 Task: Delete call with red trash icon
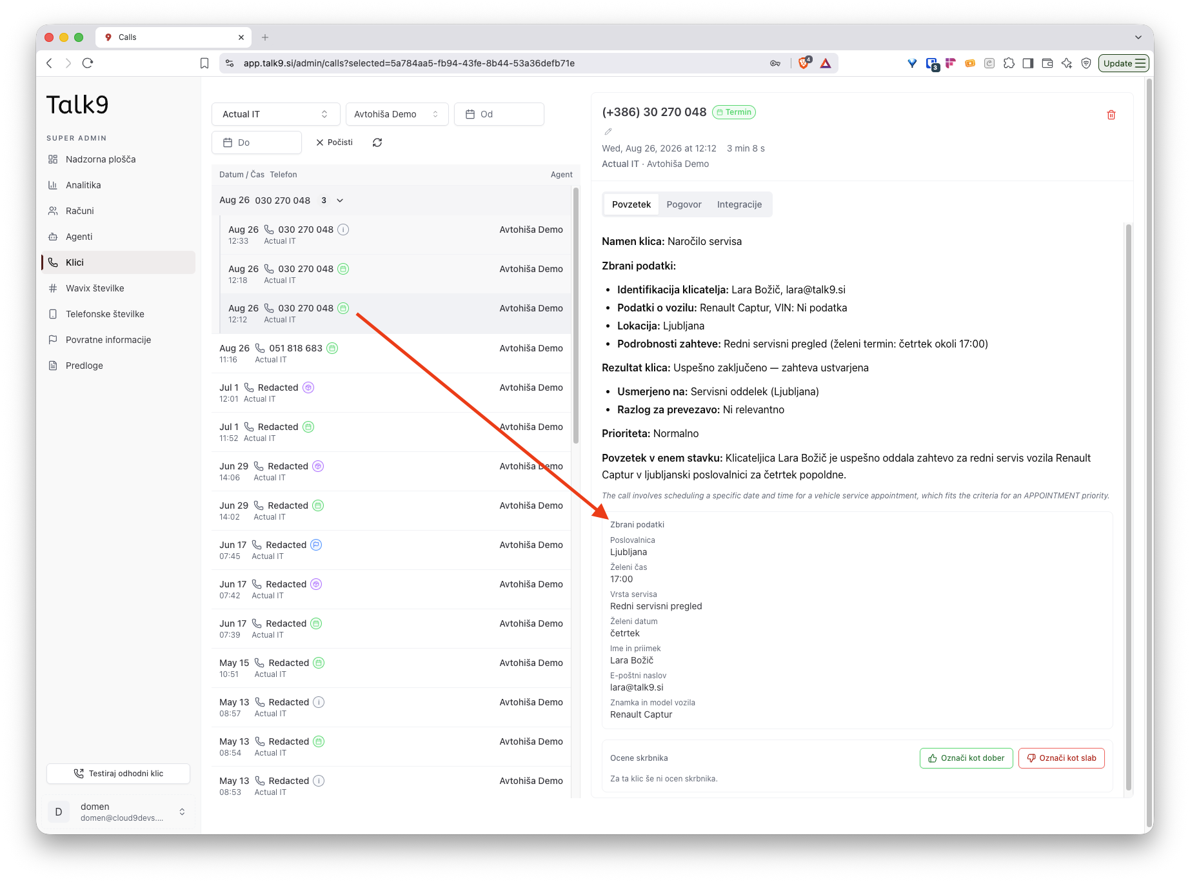[1111, 115]
